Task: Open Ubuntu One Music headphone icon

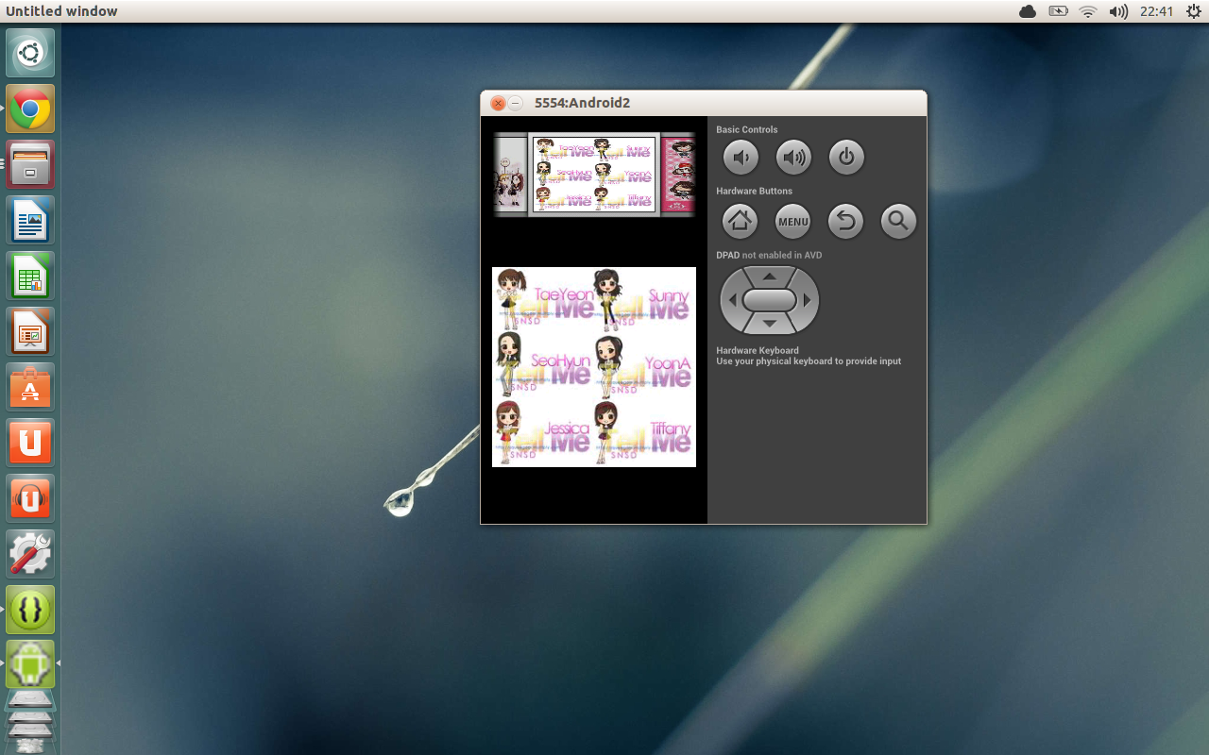Action: [x=30, y=498]
